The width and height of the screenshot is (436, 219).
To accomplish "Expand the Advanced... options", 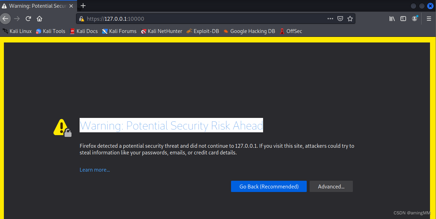I will [331, 186].
